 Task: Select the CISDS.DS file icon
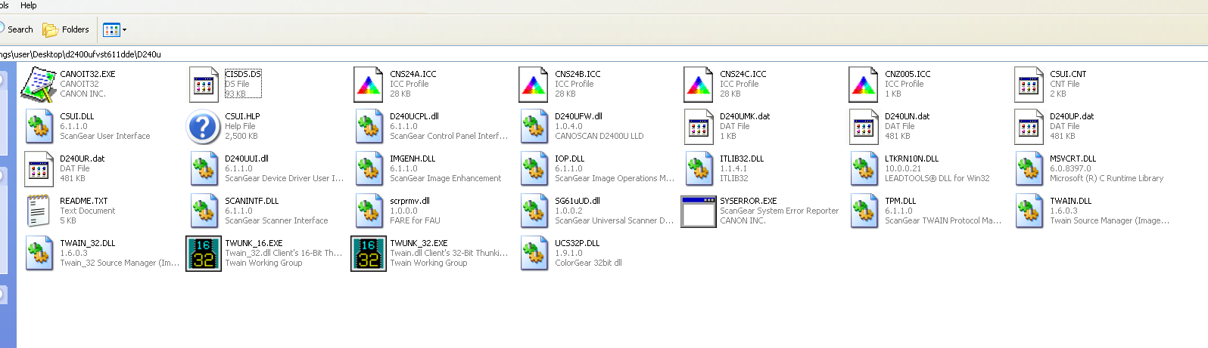[204, 85]
